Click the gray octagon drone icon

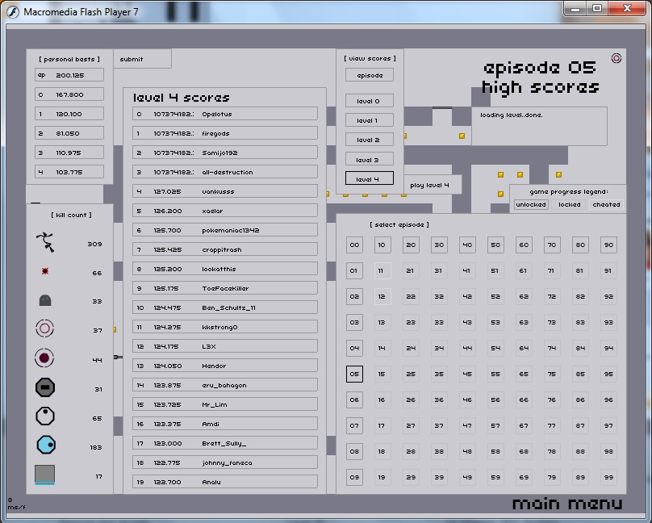[45, 388]
